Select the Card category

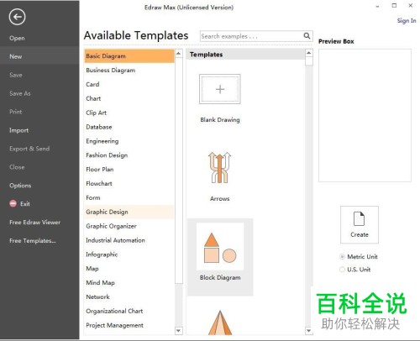pyautogui.click(x=129, y=84)
